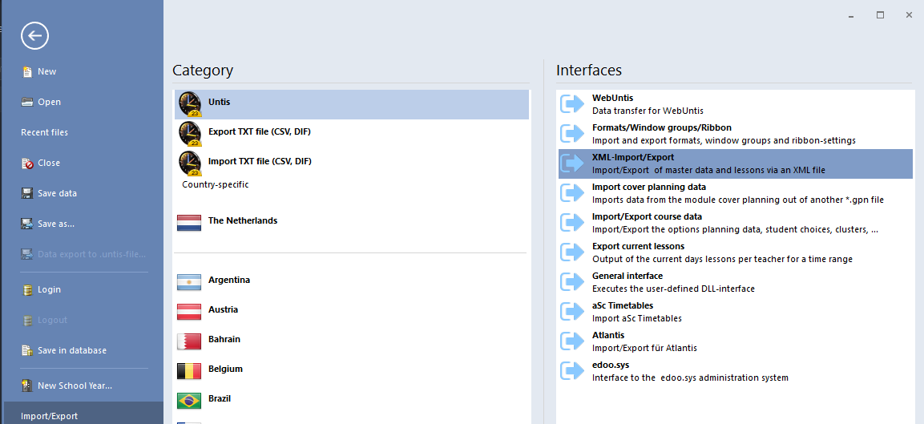Select the Untis category label
The width and height of the screenshot is (924, 424).
220,102
